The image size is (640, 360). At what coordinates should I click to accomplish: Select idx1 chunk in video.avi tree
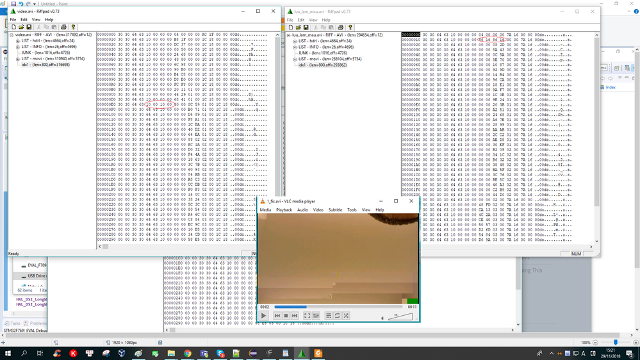point(45,65)
